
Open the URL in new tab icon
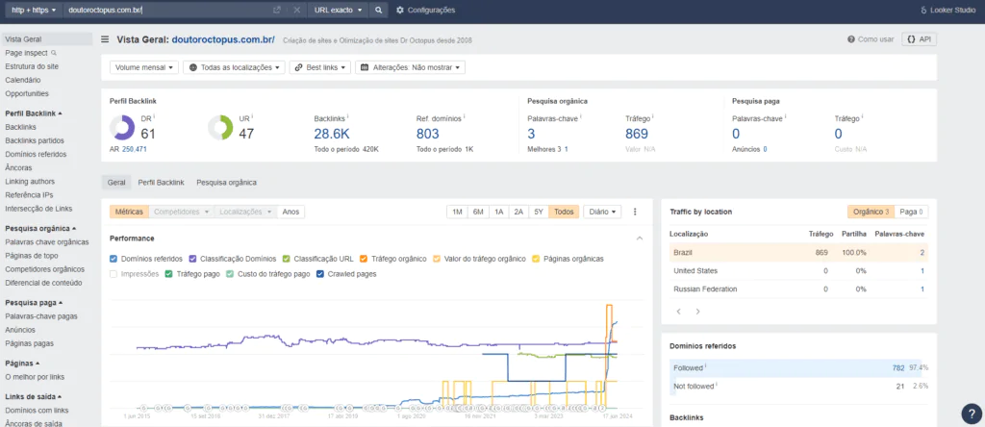pos(277,10)
